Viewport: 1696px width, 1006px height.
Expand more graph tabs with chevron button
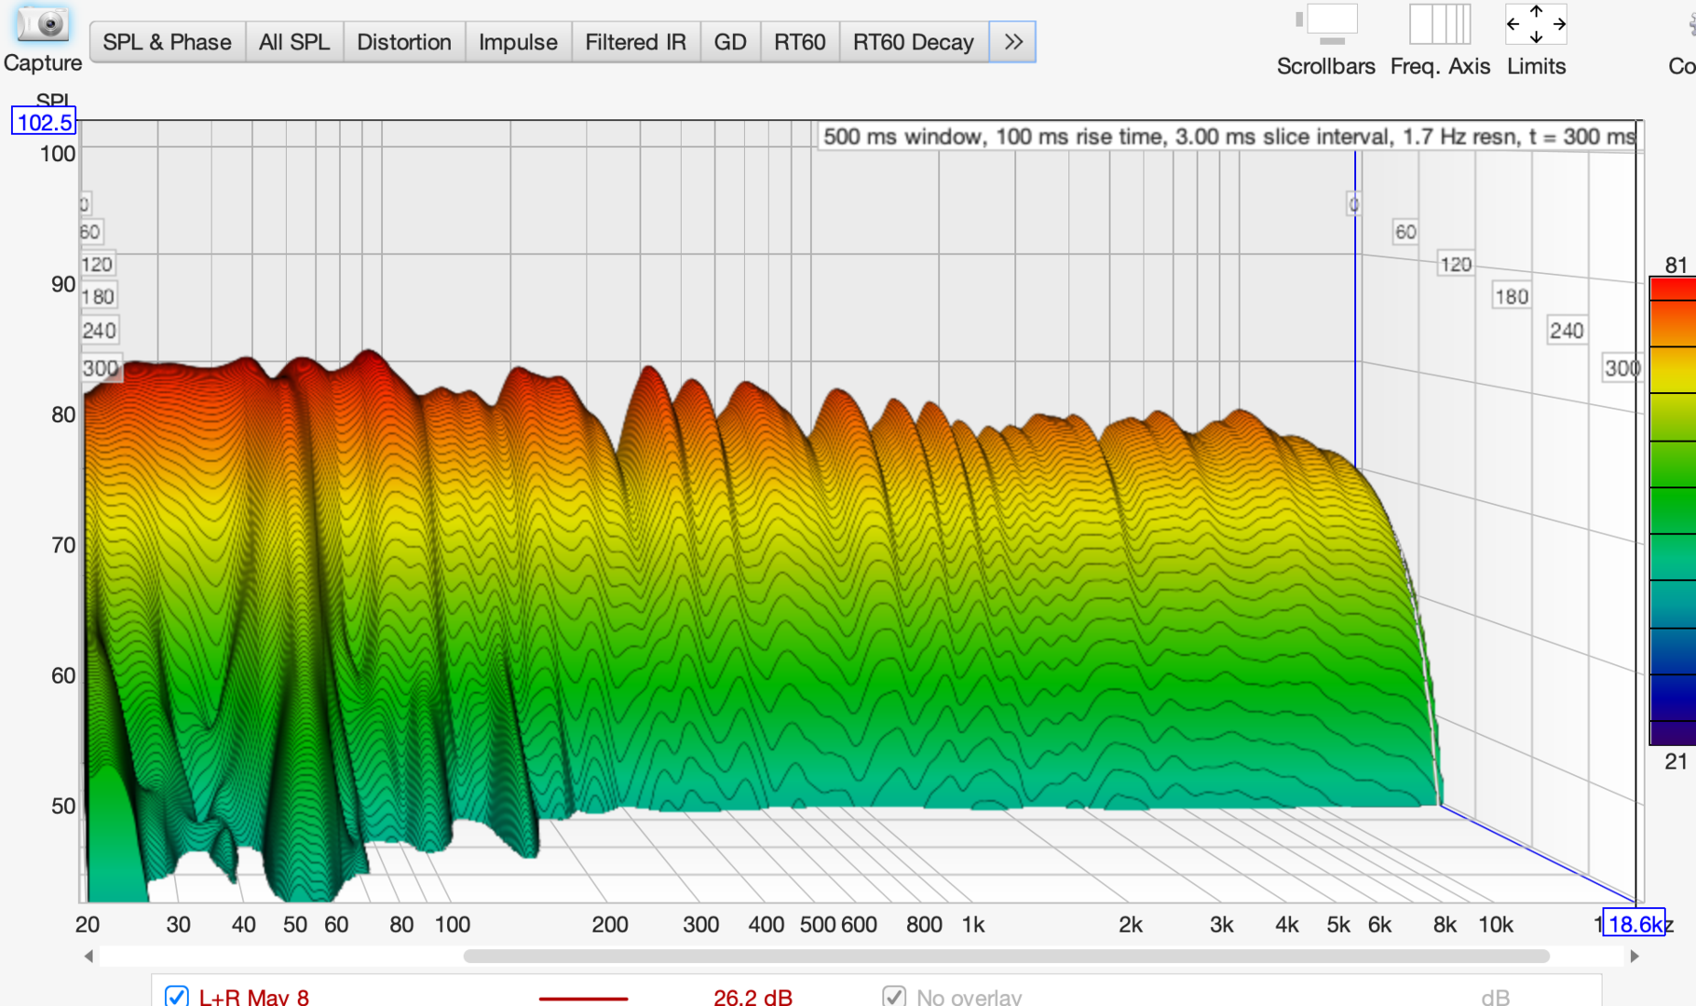1012,42
